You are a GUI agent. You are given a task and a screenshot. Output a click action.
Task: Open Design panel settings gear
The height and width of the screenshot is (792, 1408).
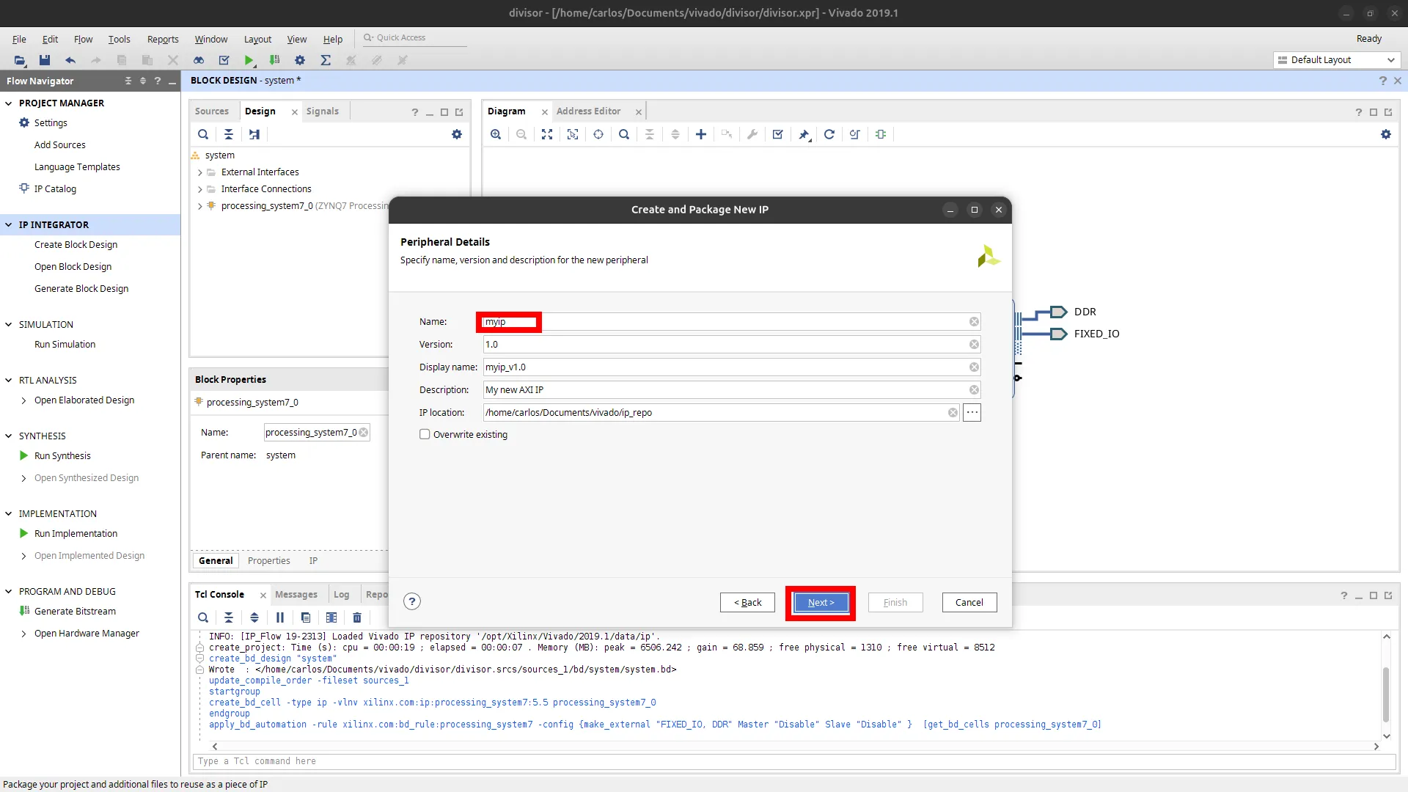(x=457, y=134)
